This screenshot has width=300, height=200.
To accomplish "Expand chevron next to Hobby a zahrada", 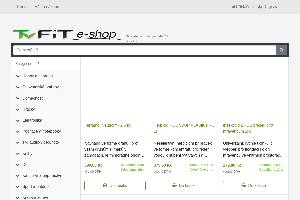I will pos(18,76).
